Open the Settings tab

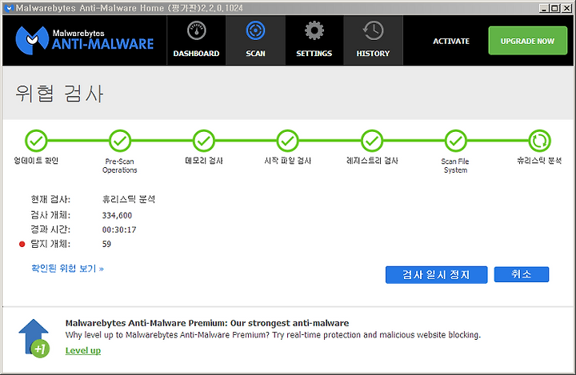(x=314, y=40)
